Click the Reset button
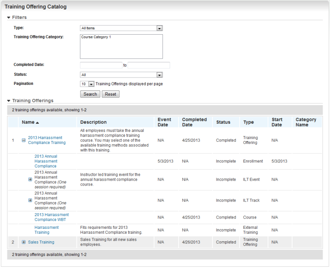 pos(111,94)
